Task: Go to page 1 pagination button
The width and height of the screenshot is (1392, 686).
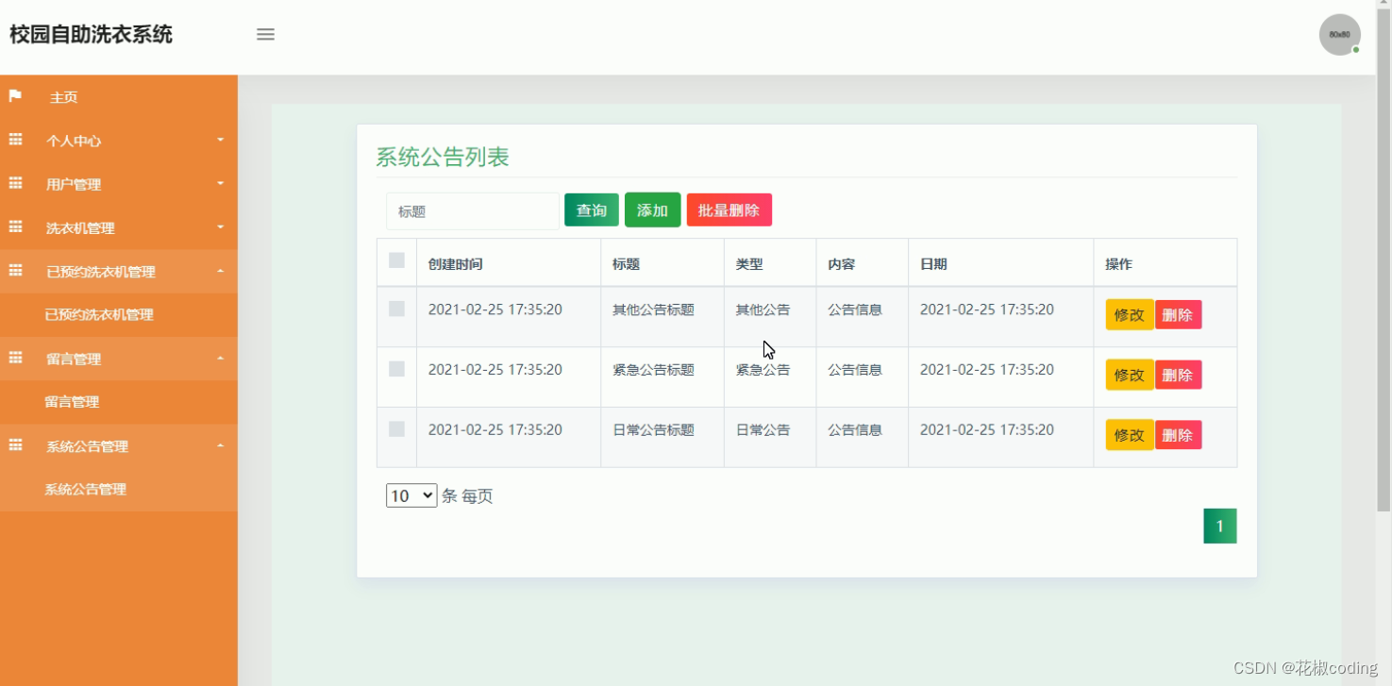Action: tap(1219, 527)
